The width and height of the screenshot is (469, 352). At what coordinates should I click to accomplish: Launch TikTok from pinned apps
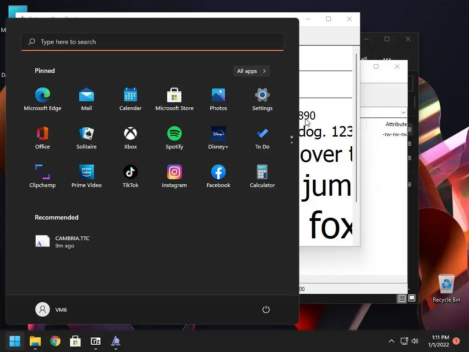tap(131, 176)
